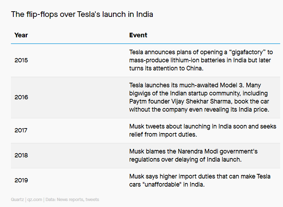Open the qz.com link in footer

34,200
